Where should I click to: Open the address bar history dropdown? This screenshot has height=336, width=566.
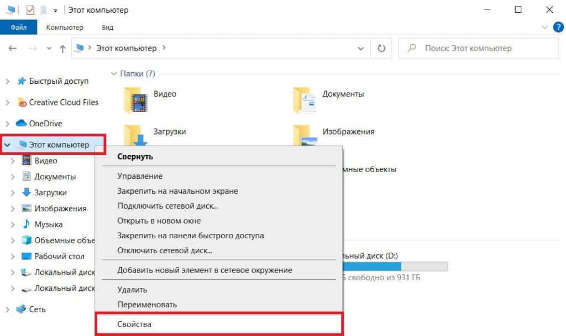coord(360,48)
